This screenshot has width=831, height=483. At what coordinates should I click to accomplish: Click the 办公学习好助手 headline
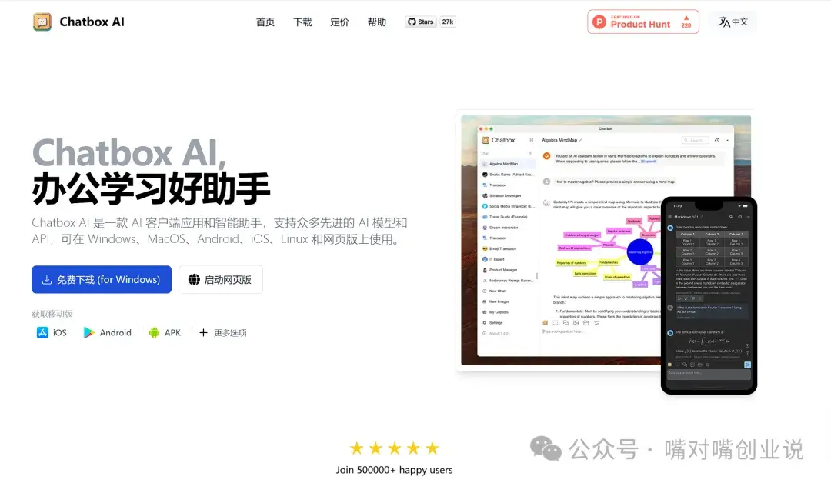[x=151, y=188]
